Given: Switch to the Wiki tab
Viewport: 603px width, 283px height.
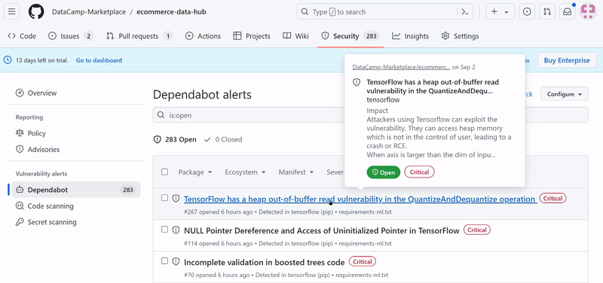Looking at the screenshot, I should (x=295, y=36).
